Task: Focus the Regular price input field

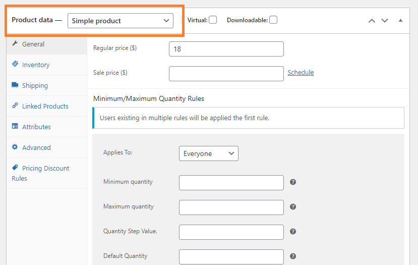Action: pos(226,49)
